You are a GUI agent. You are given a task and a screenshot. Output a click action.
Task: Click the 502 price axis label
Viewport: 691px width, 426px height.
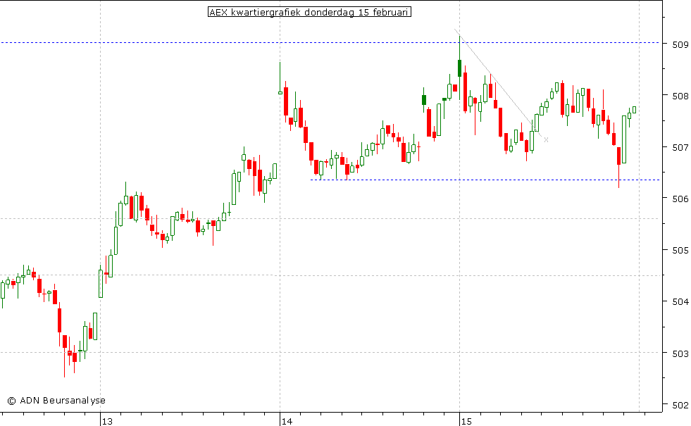tap(680, 405)
